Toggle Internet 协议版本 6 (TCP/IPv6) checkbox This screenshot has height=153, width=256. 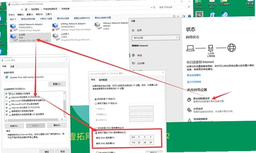(x=6, y=108)
